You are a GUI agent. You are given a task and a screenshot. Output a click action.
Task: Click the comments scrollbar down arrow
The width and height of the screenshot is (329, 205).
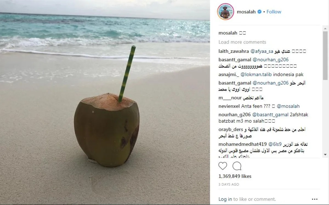click(325, 155)
